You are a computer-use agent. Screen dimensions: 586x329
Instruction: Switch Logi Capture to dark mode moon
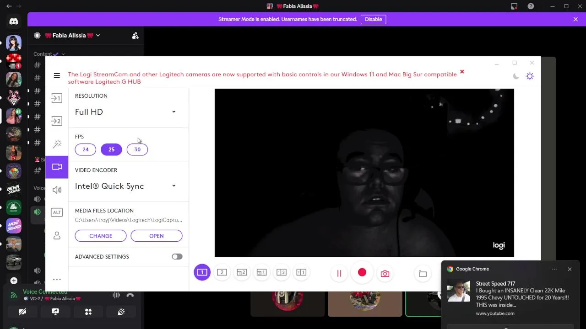[516, 76]
